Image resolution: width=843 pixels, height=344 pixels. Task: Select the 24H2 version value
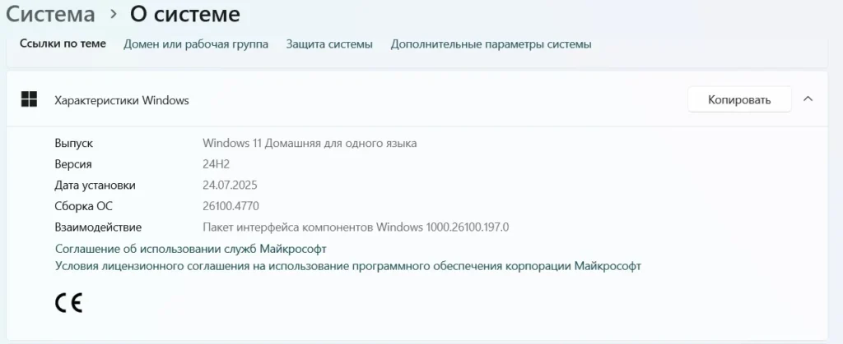pyautogui.click(x=217, y=164)
